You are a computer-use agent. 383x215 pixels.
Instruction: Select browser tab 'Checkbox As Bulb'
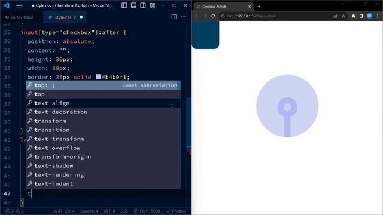(x=224, y=7)
